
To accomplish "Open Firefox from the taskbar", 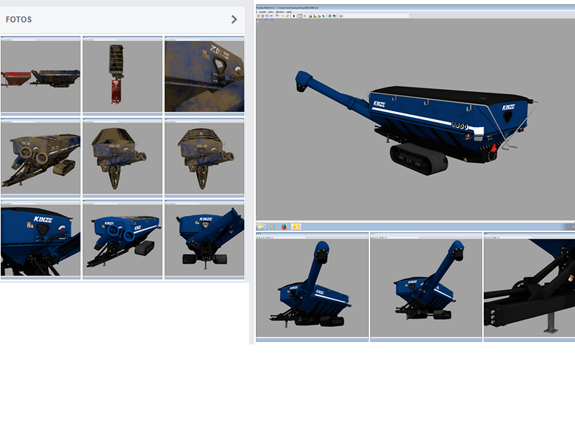I will click(285, 227).
